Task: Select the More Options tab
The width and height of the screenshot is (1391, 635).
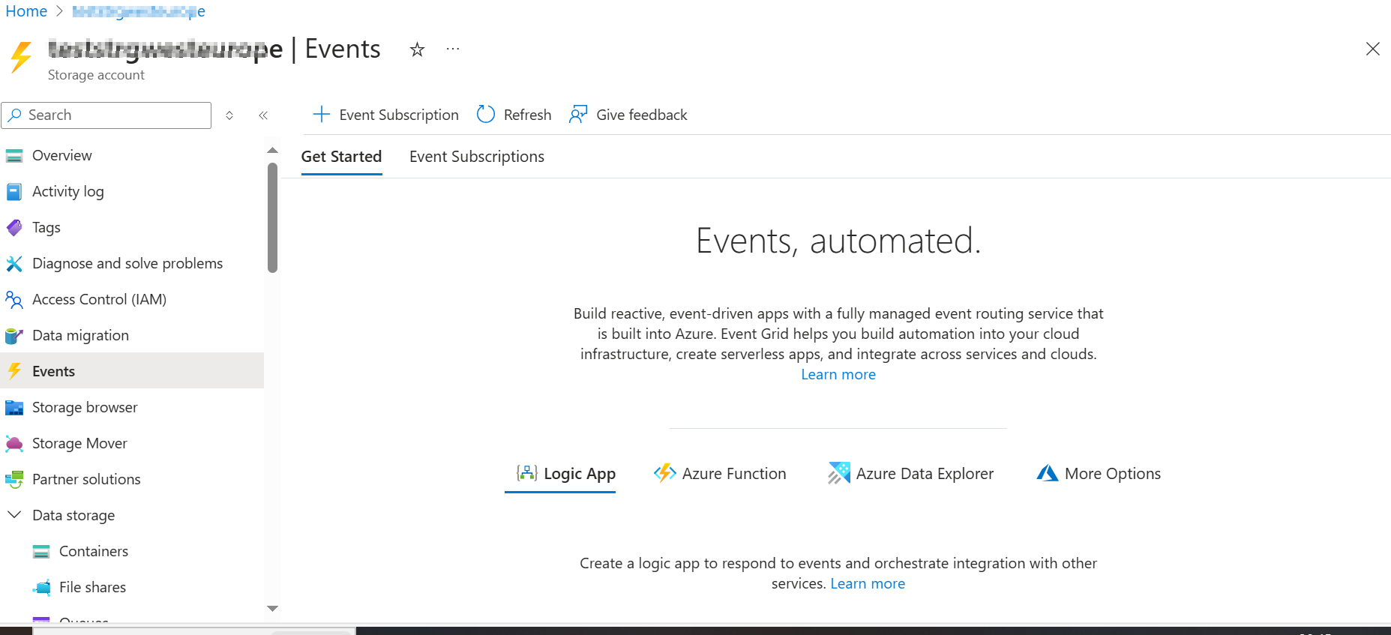Action: pos(1099,474)
